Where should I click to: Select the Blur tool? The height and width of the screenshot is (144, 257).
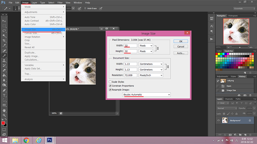pos(4,80)
